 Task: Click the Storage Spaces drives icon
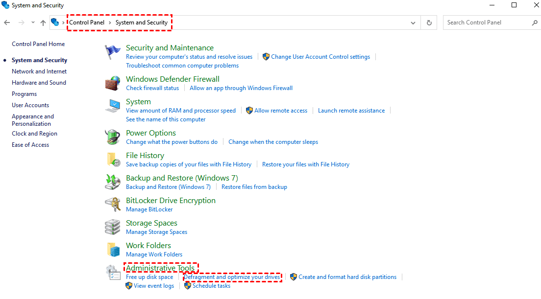tap(113, 227)
